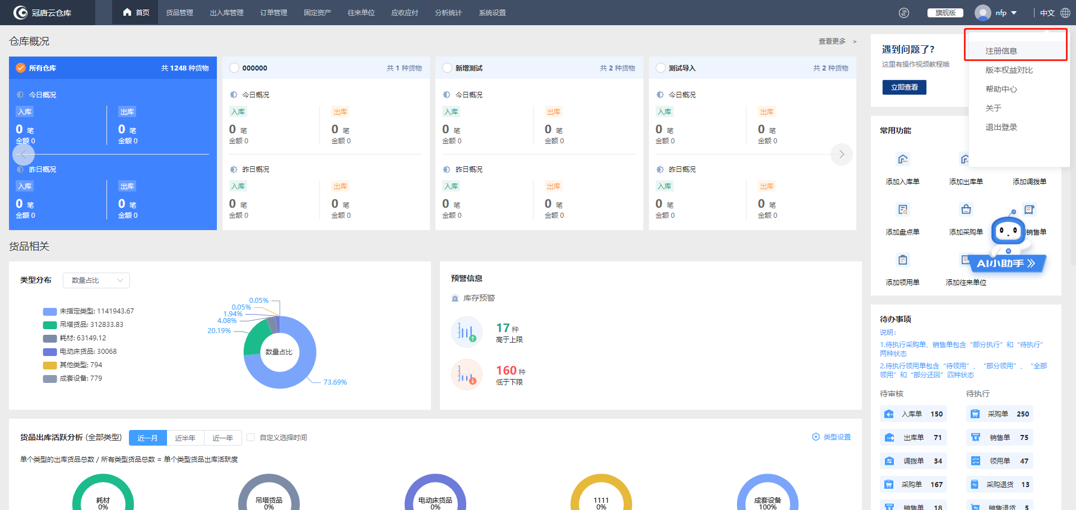Go to 首页 tab
The image size is (1076, 510).
click(135, 12)
